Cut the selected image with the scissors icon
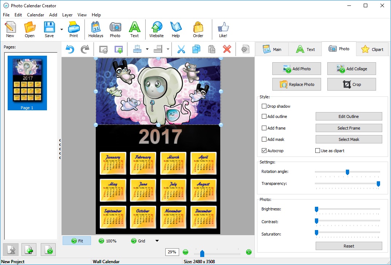Viewport: 391px width, 265px height. coord(181,49)
